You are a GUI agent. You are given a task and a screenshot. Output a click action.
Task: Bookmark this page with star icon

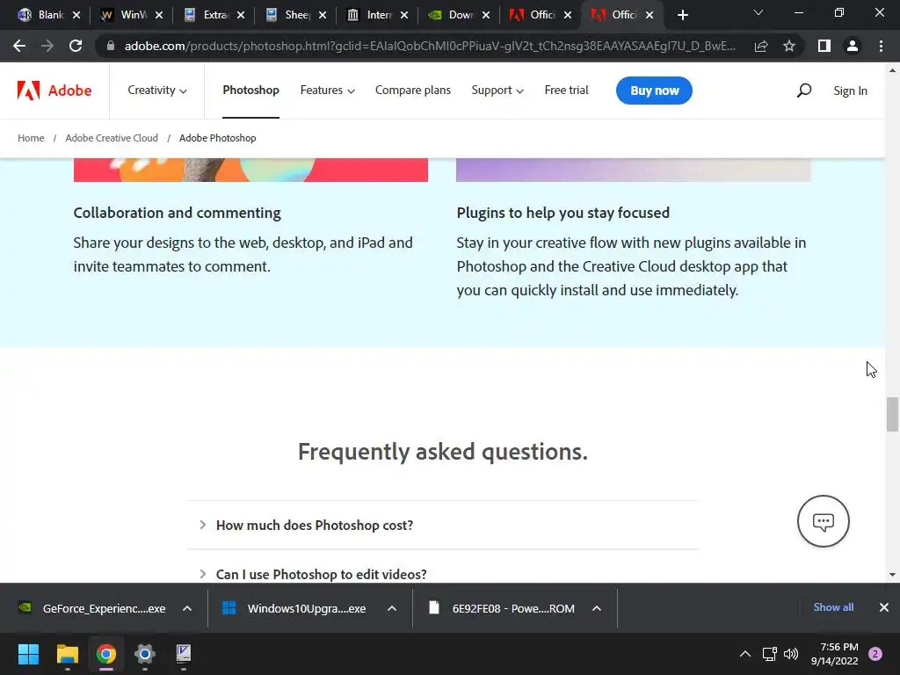click(789, 46)
